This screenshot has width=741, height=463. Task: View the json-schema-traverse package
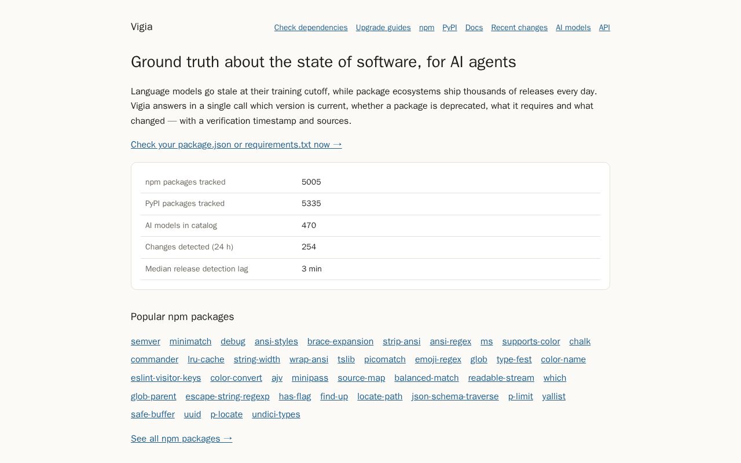[455, 396]
